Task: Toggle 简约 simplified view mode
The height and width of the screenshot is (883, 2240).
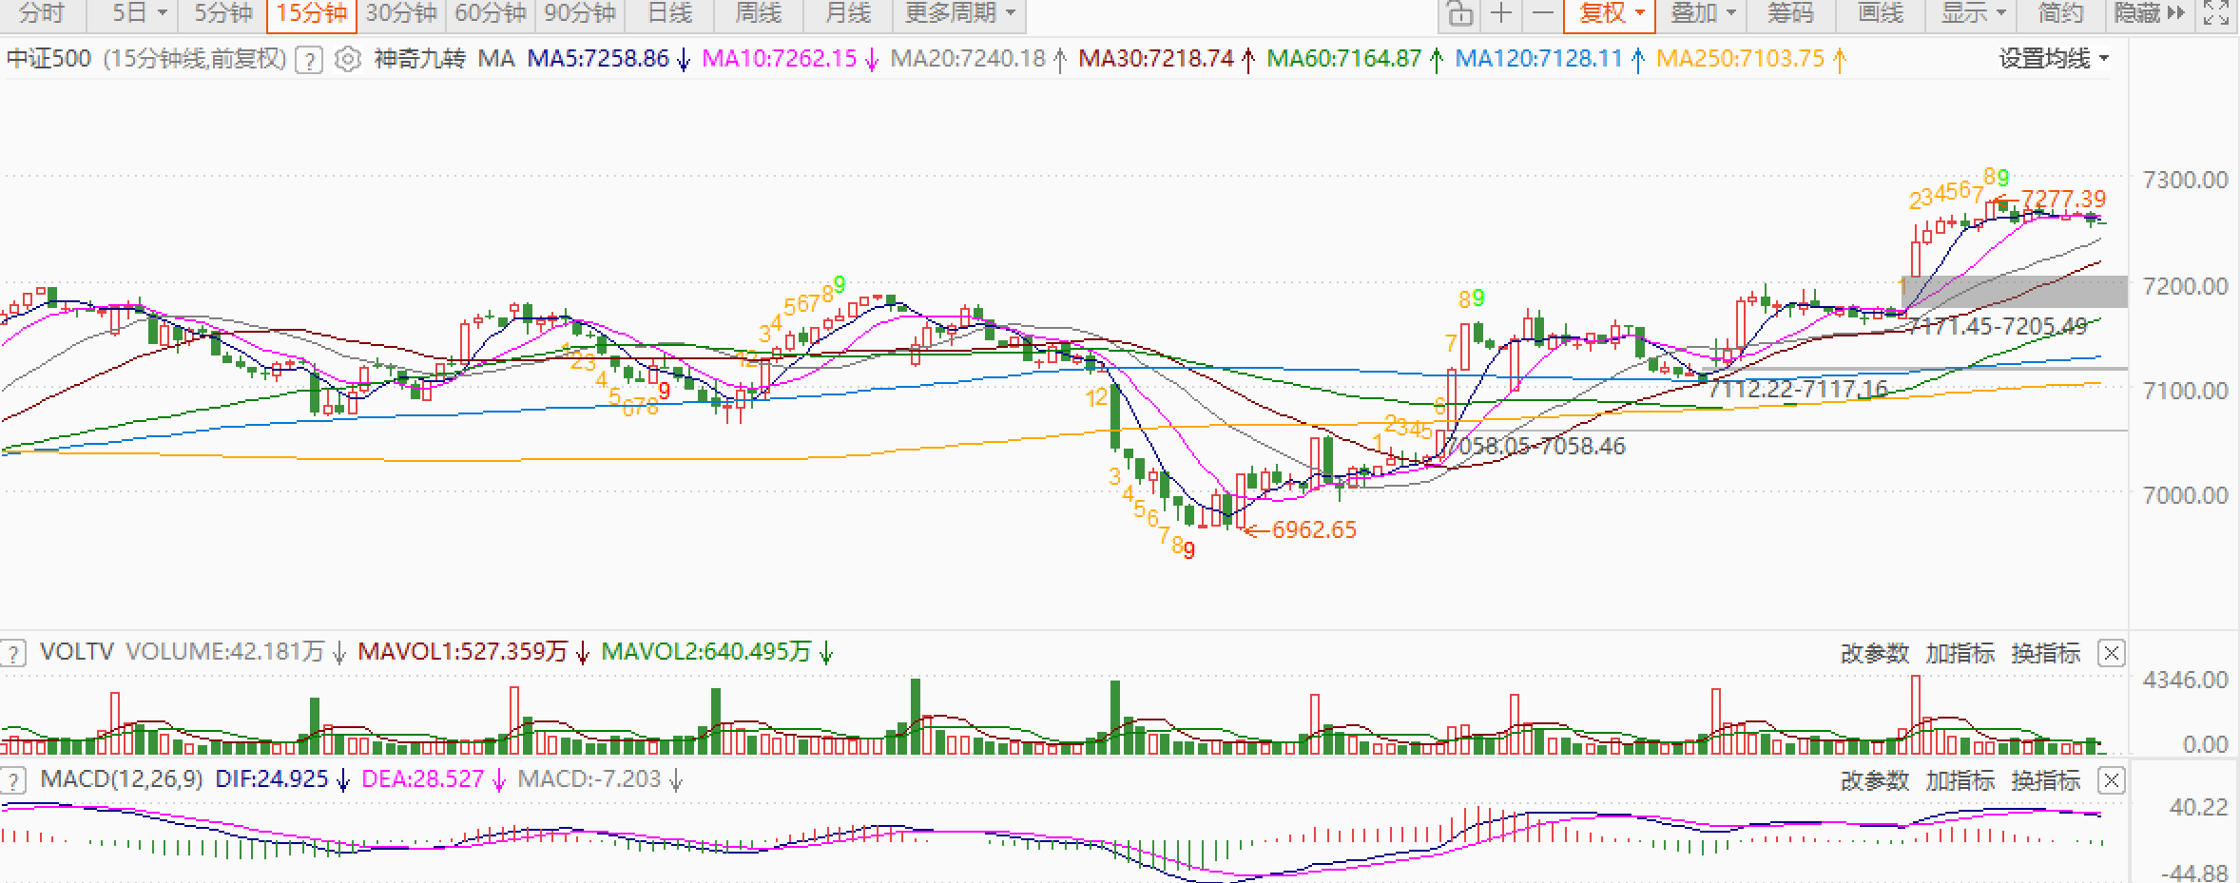Action: pos(2059,13)
